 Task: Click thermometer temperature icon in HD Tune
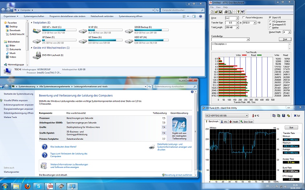(253, 116)
